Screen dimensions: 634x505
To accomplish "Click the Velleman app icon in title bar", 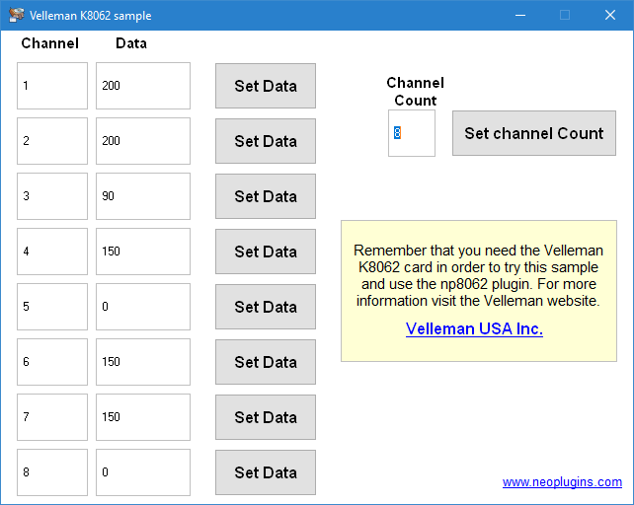I will click(17, 15).
